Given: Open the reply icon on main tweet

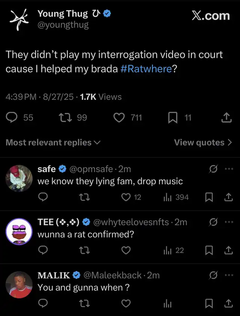Looking at the screenshot, I should pyautogui.click(x=12, y=118).
